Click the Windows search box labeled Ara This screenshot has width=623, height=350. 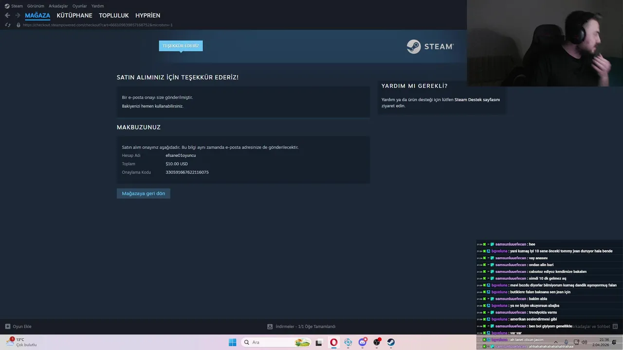coord(276,342)
